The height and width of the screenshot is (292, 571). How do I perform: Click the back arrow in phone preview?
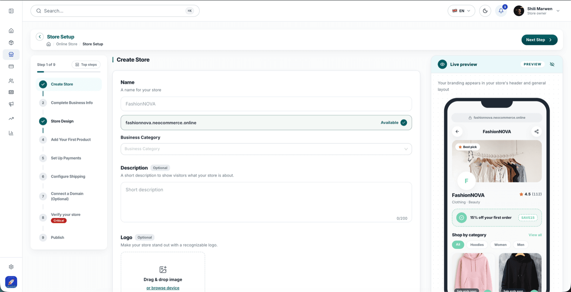click(457, 132)
